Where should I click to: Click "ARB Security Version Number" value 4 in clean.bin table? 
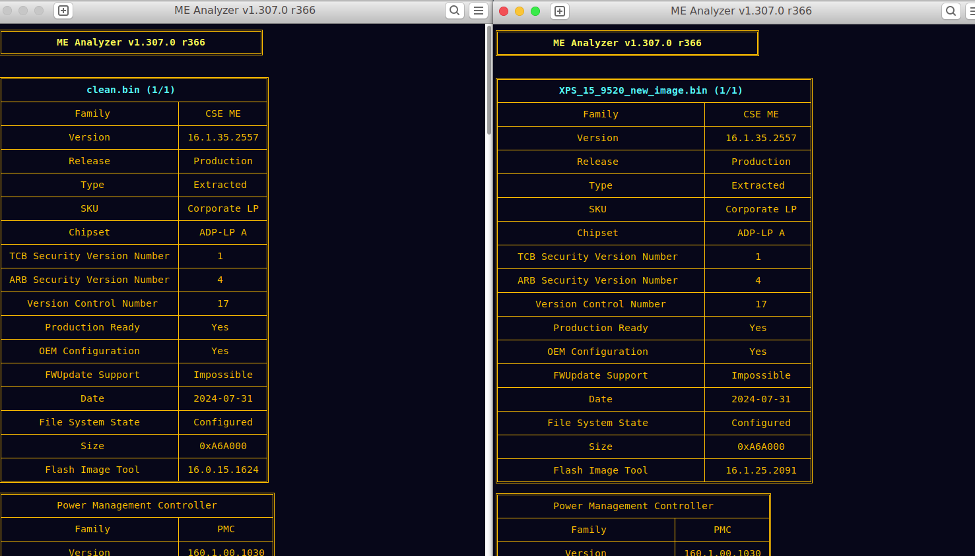coord(220,280)
